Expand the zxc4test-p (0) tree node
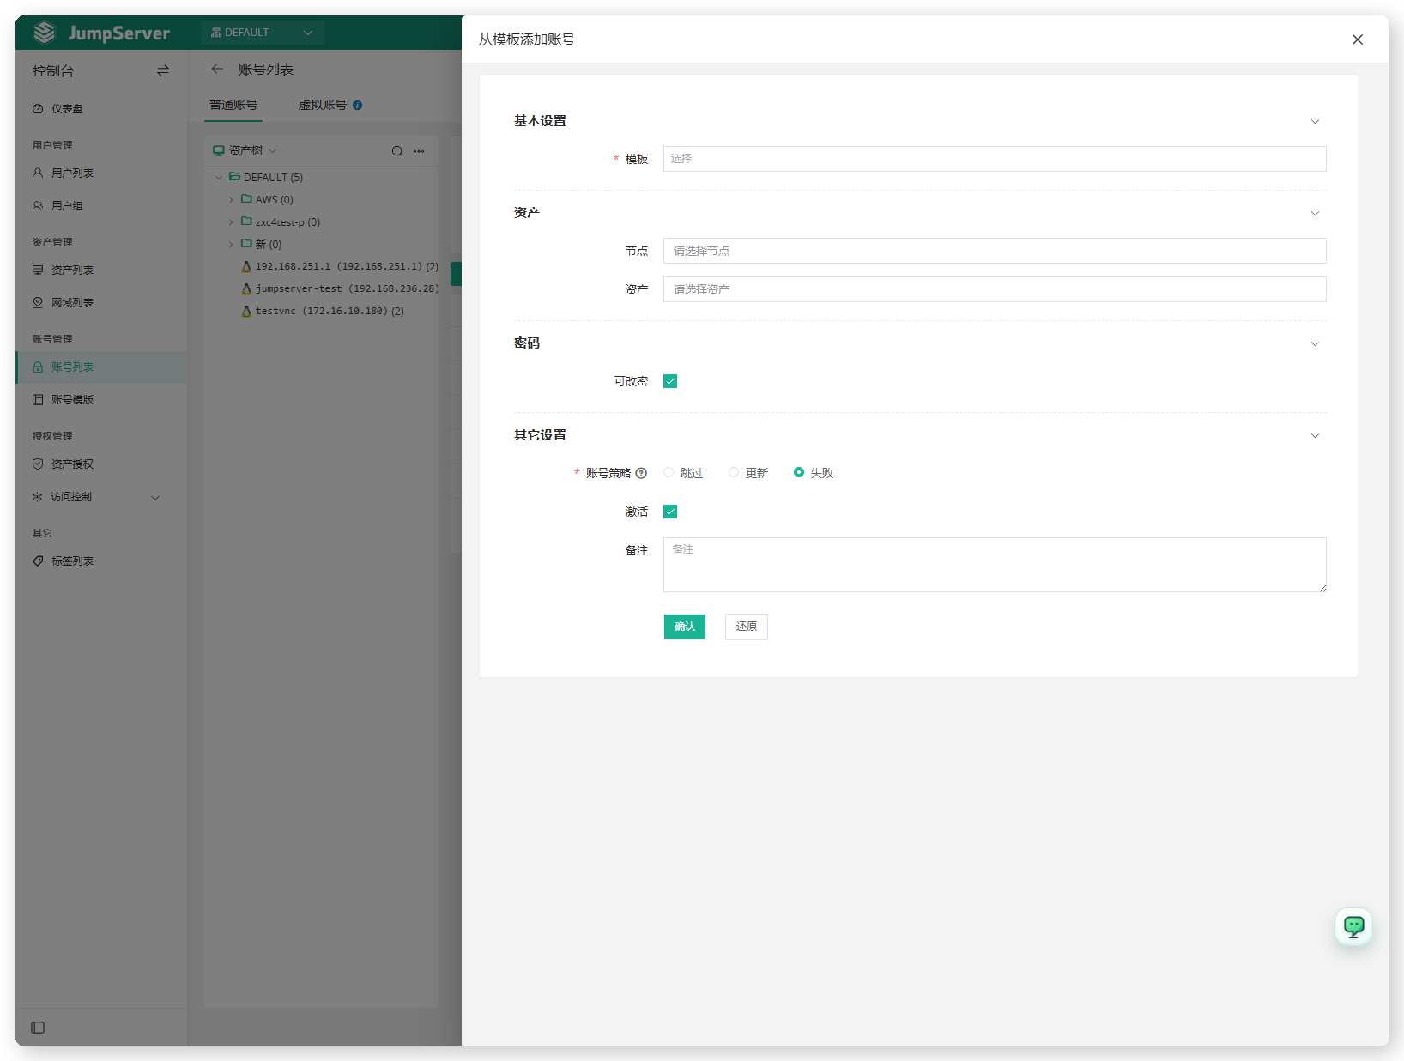The height and width of the screenshot is (1061, 1404). (x=231, y=222)
